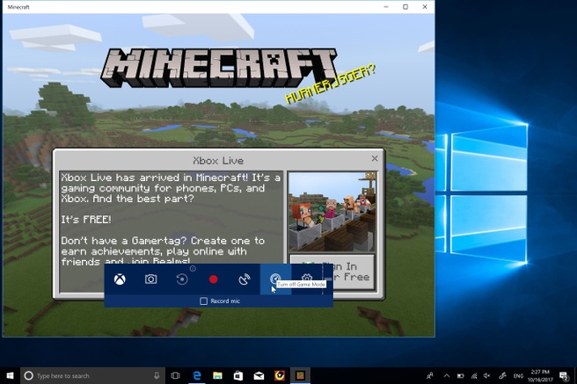Turn off Game Mode in Game bar
Image resolution: width=577 pixels, height=384 pixels.
coord(275,279)
